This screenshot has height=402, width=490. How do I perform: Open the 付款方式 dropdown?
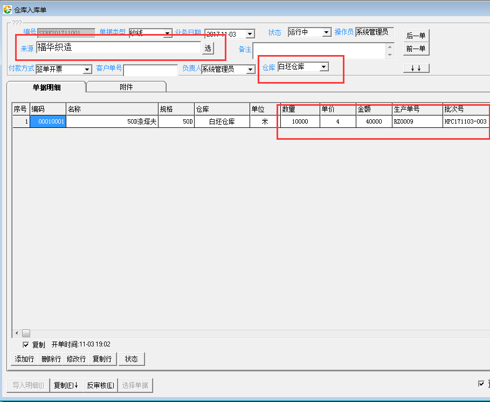(87, 69)
